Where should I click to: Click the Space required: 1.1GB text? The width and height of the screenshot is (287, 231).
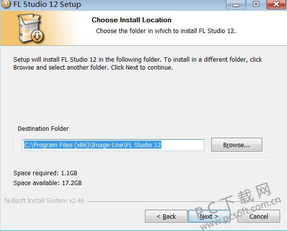pyautogui.click(x=45, y=173)
